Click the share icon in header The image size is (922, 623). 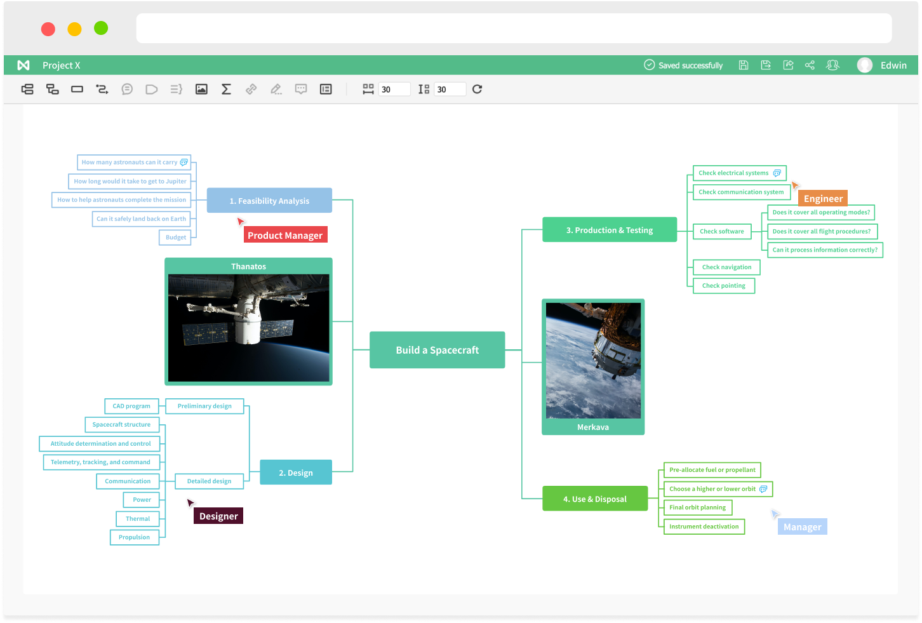[x=810, y=65]
